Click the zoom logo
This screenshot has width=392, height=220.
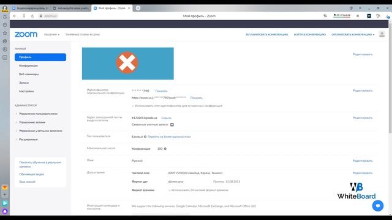point(26,34)
